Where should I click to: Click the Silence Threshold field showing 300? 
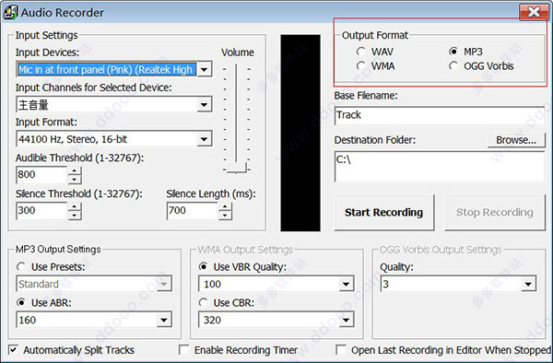tap(41, 211)
